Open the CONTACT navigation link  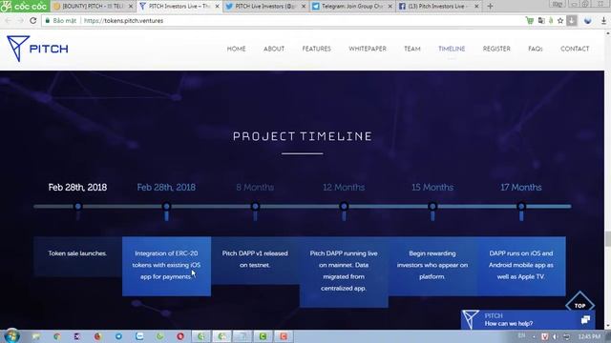point(575,49)
